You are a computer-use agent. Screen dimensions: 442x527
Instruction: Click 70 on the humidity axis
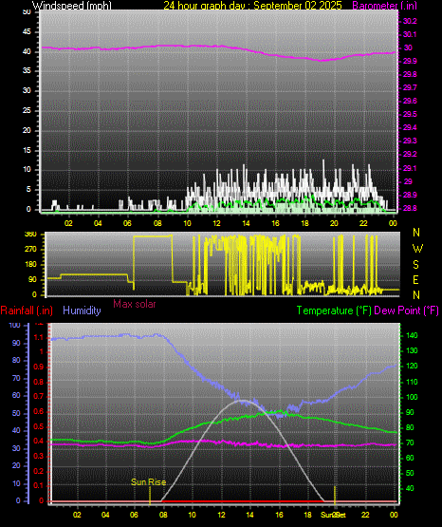tap(16, 379)
